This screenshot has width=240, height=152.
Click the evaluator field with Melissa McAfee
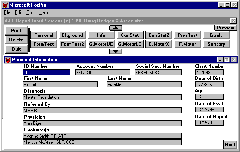point(102,142)
